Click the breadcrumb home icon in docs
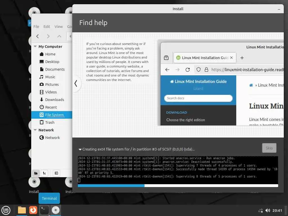 (x=251, y=85)
